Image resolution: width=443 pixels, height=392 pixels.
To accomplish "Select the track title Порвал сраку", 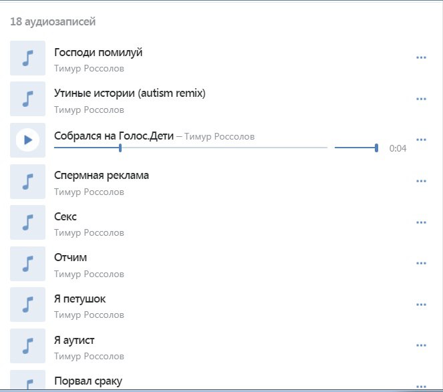I will 88,381.
